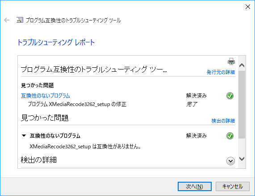
Task: Click the 次へ(N) button
Action: (195, 187)
